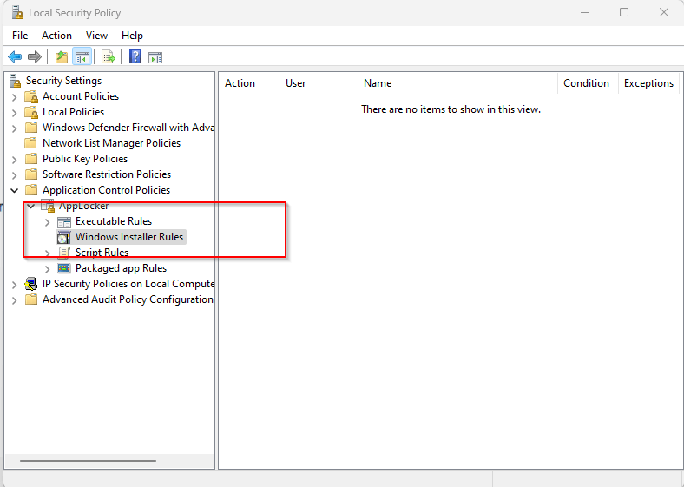The width and height of the screenshot is (684, 487).
Task: Open the View menu
Action: tap(96, 36)
